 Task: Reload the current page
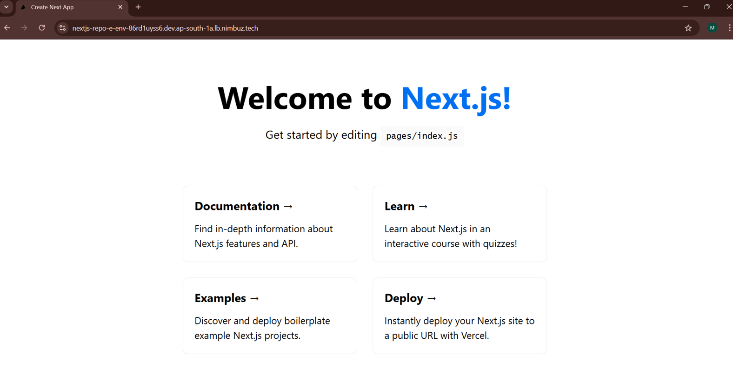(42, 28)
